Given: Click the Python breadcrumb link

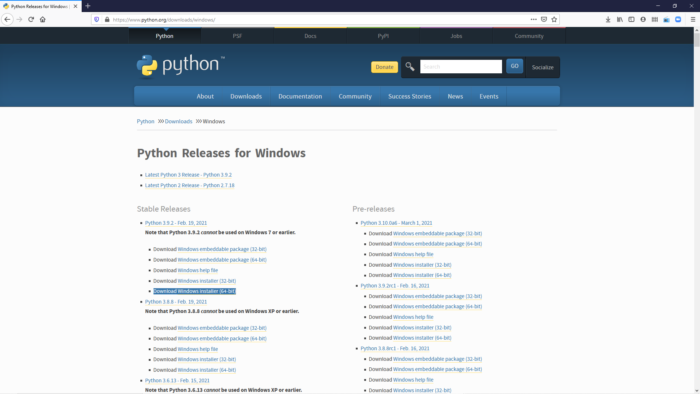Looking at the screenshot, I should (145, 121).
